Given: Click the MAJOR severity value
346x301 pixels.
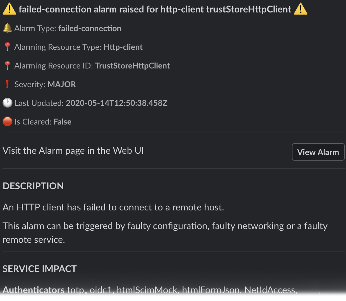Looking at the screenshot, I should coord(62,84).
